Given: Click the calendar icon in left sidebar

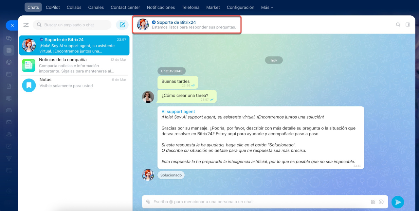Looking at the screenshot, I should pos(9,74).
